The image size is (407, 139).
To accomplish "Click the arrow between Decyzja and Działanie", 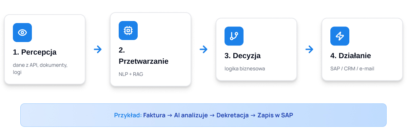I will (x=309, y=49).
